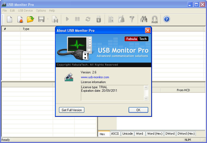Image resolution: width=207 pixels, height=143 pixels.
Task: Click the FabulaTech logo badge
Action: click(136, 39)
